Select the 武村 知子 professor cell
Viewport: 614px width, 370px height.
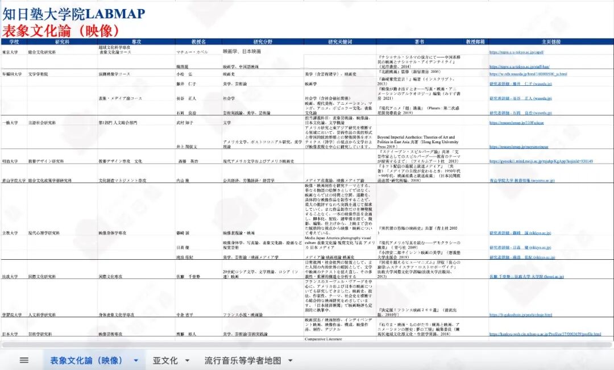click(184, 123)
